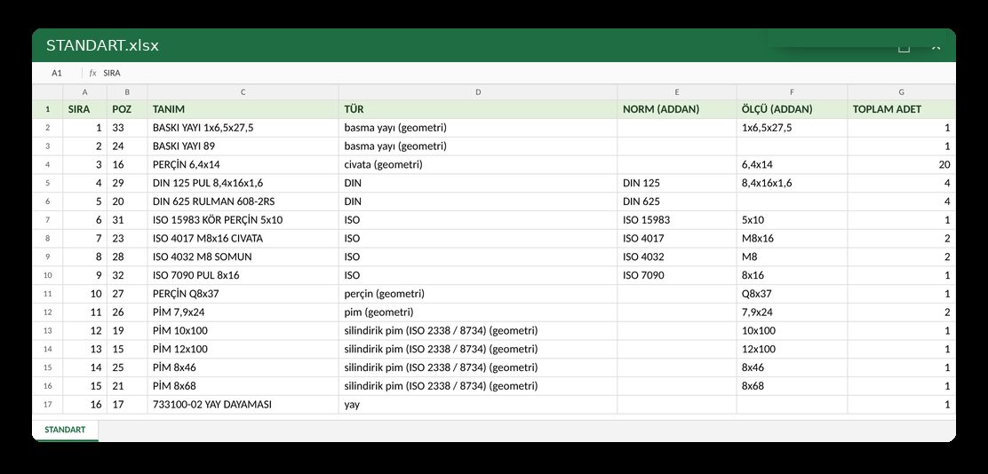Select the DIN 625 norm cell

coord(677,201)
